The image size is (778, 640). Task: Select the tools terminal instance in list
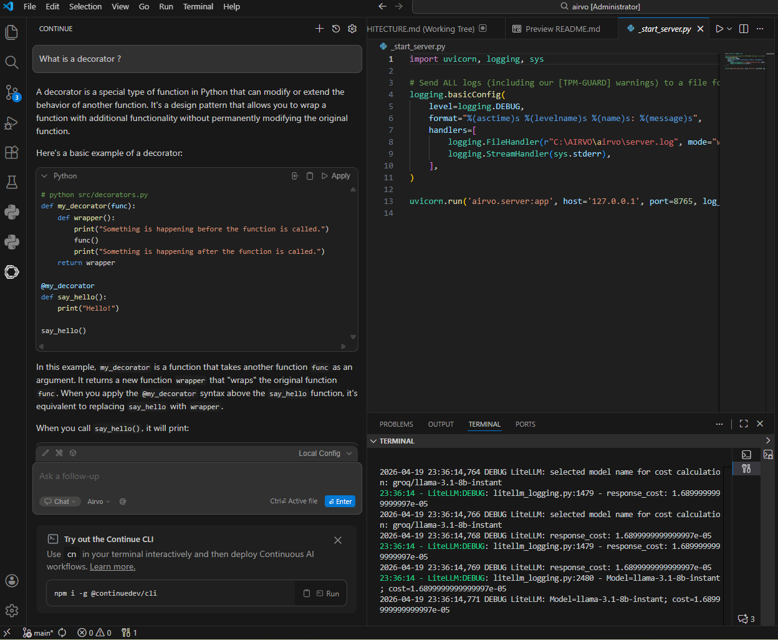pyautogui.click(x=746, y=468)
